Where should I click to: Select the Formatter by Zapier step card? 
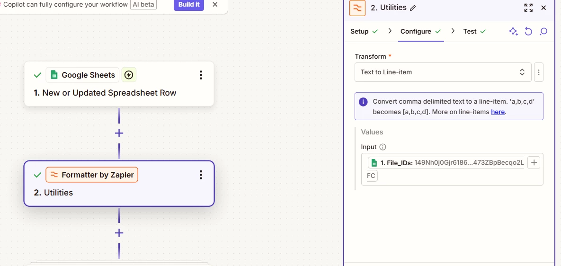coord(119,184)
